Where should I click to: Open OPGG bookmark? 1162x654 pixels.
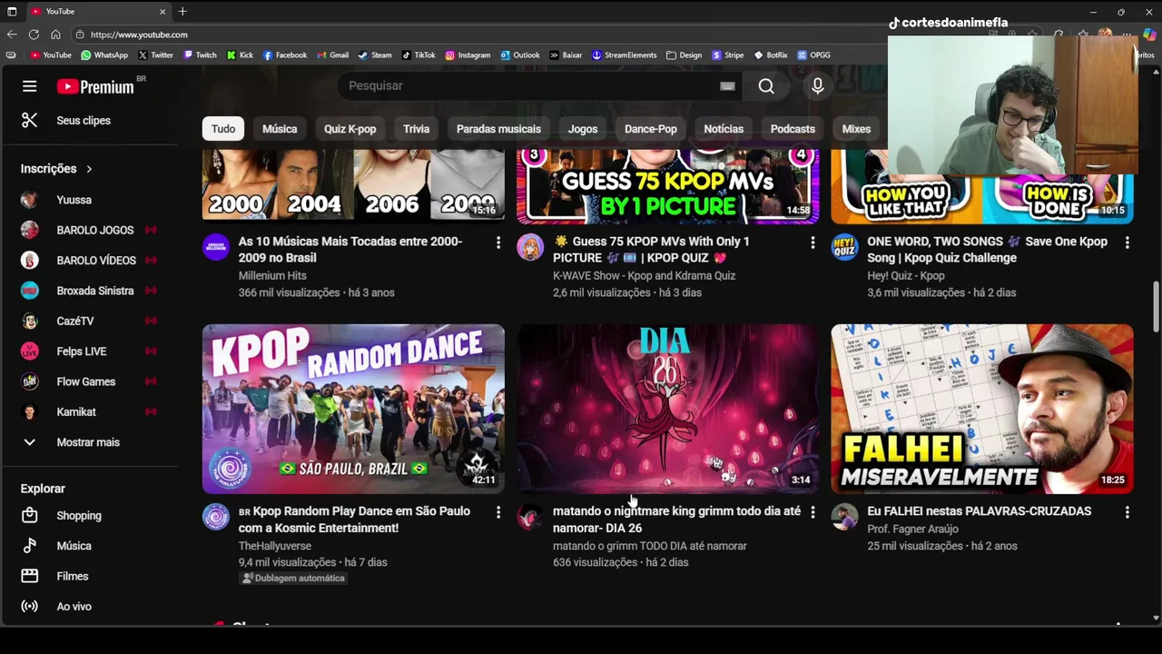click(813, 55)
